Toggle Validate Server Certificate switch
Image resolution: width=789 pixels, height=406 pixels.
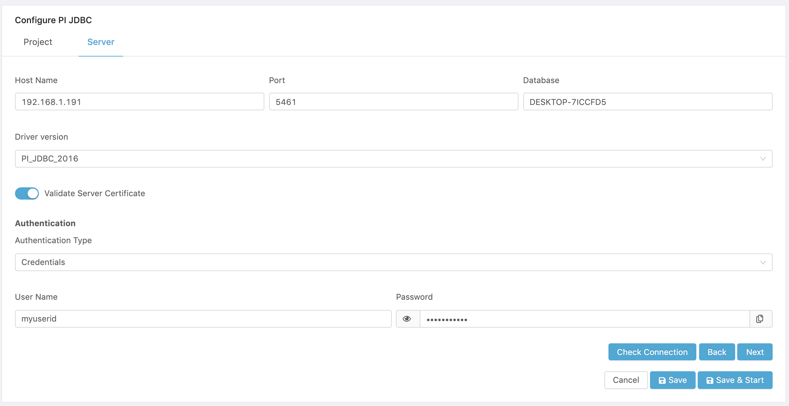[27, 193]
